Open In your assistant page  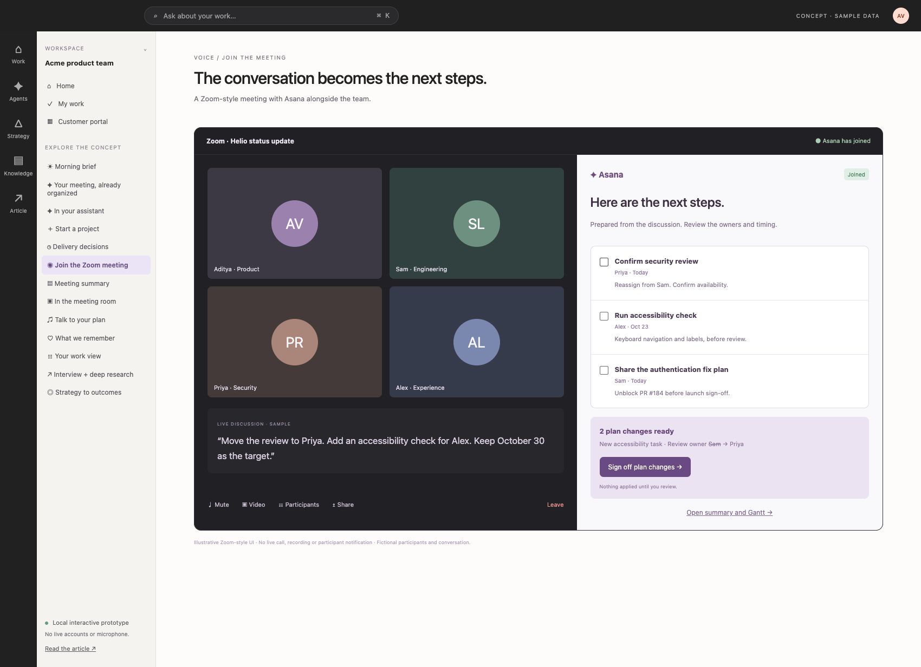pyautogui.click(x=96, y=211)
